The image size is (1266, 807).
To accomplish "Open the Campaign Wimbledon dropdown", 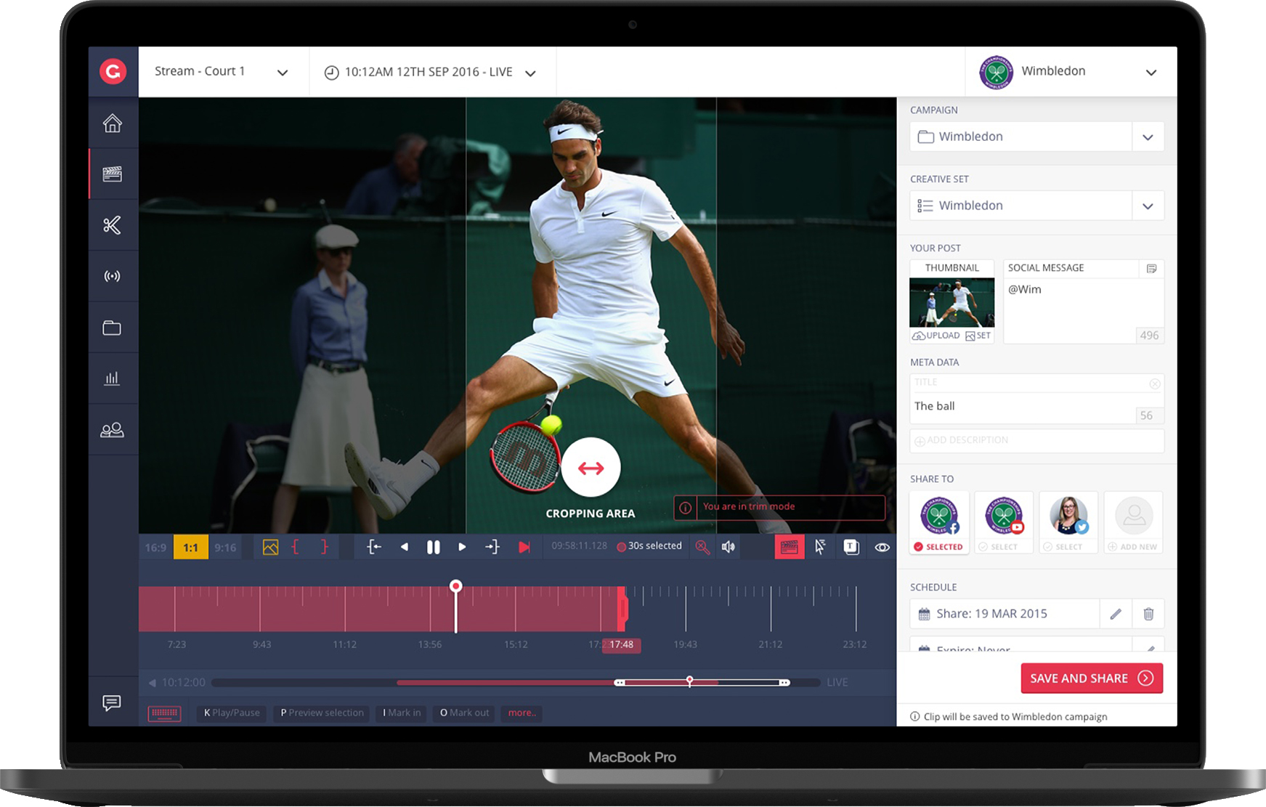I will tap(1148, 137).
